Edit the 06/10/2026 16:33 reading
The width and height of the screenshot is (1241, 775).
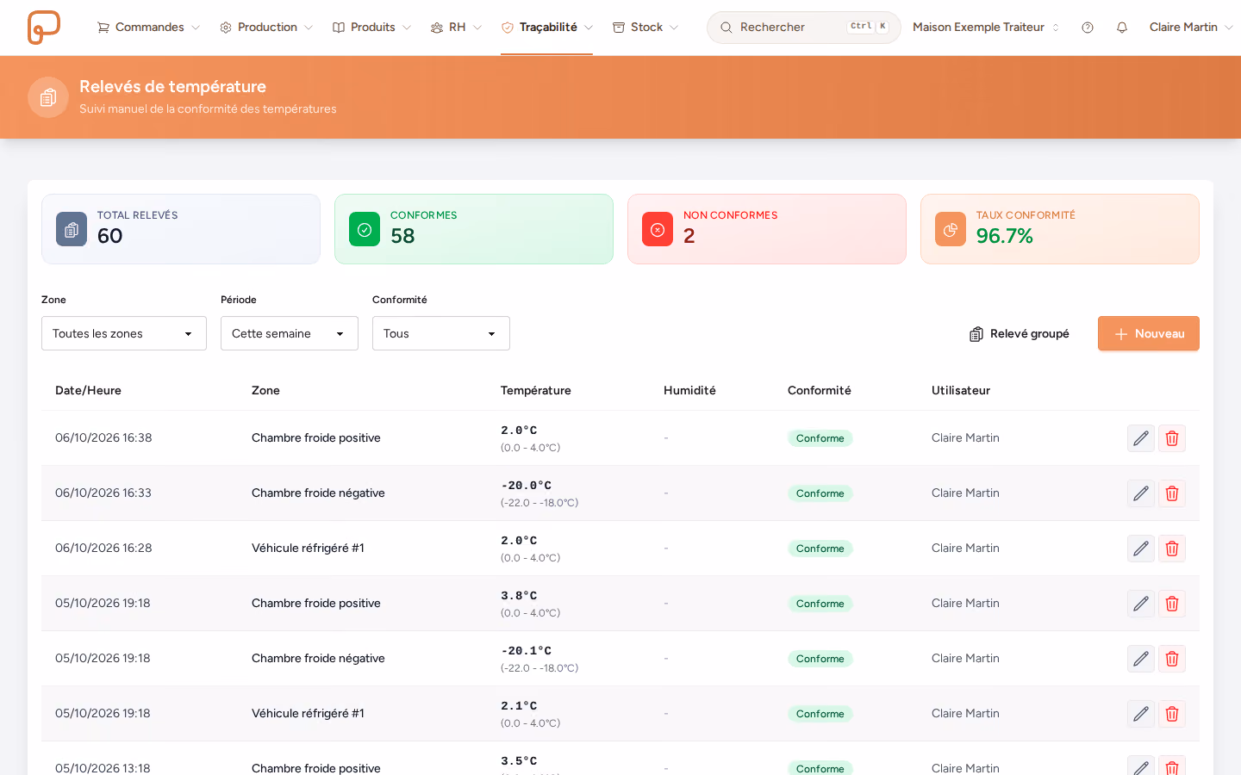point(1141,493)
